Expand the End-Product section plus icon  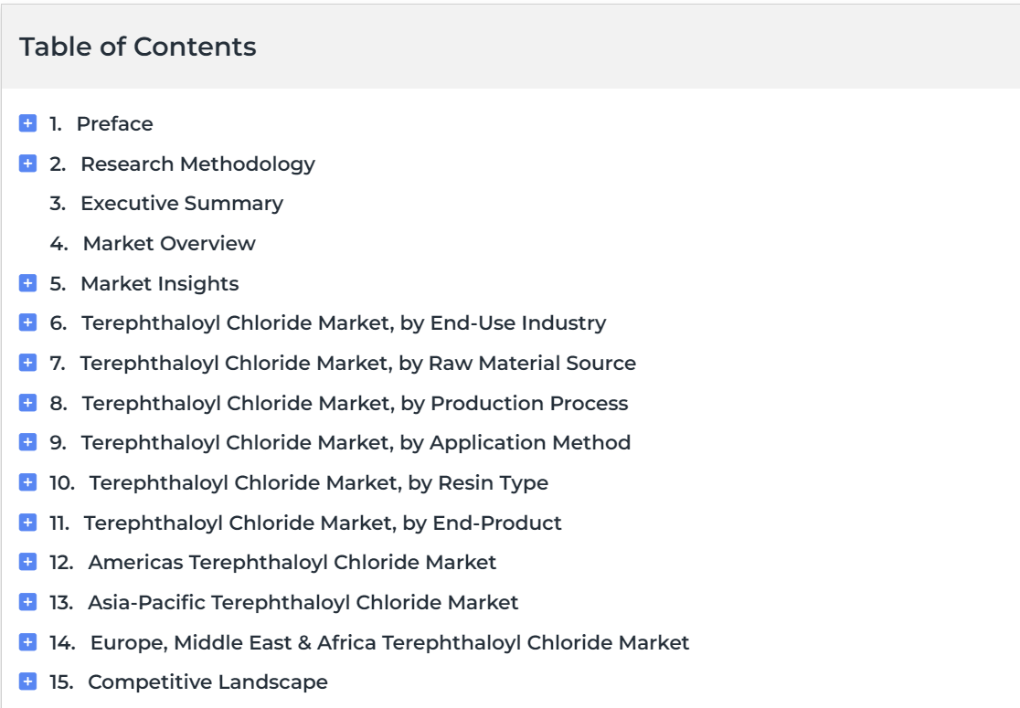[x=28, y=522]
